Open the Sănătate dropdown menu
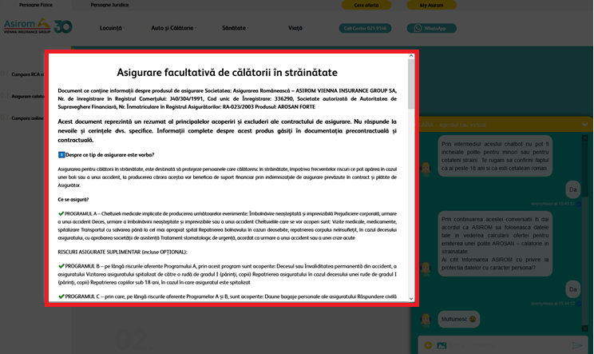Screen dimensions: 594x354 pyautogui.click(x=235, y=28)
